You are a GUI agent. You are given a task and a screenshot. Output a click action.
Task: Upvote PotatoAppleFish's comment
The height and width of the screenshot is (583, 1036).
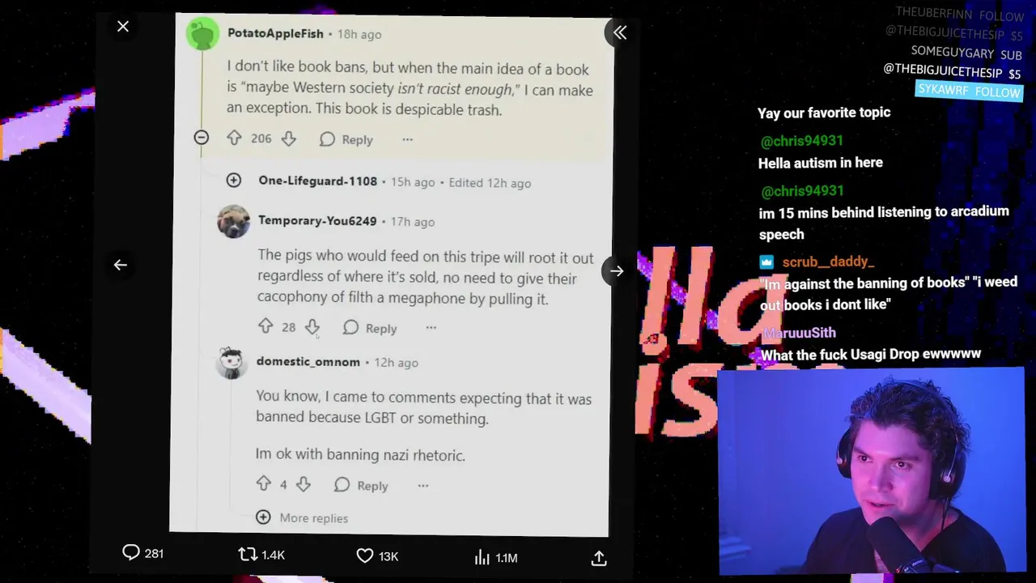pos(234,138)
